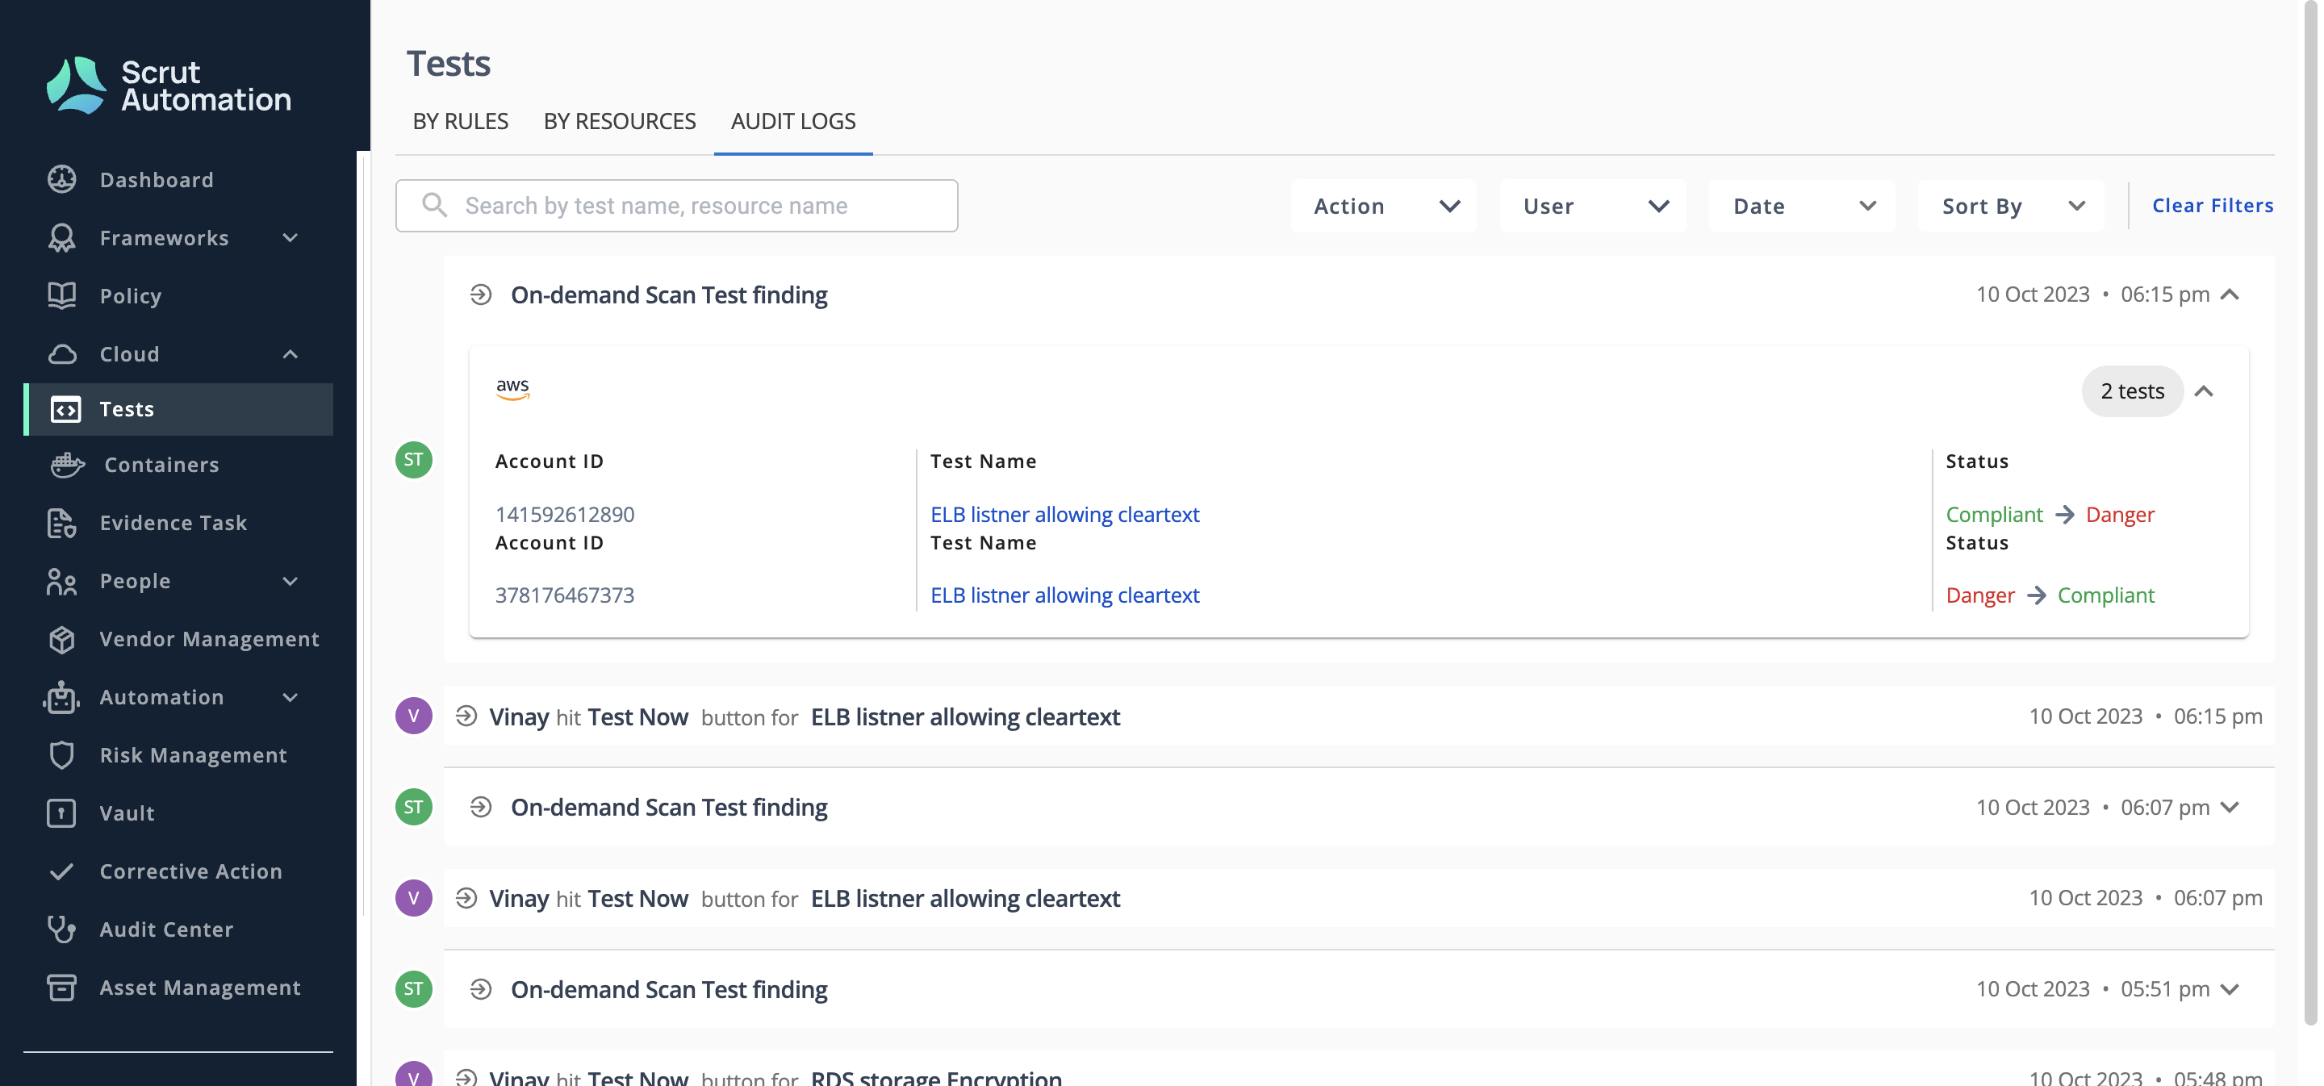2324x1086 pixels.
Task: Switch to the BY RESOURCES tab
Action: [x=619, y=122]
